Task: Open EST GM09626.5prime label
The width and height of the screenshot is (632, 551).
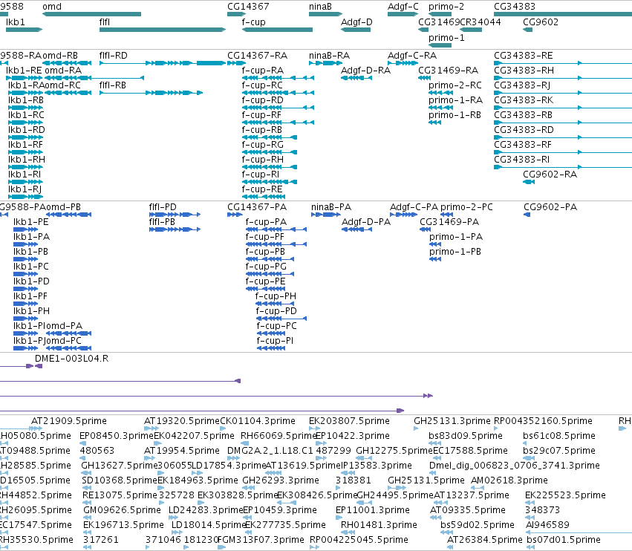Action: tap(122, 510)
